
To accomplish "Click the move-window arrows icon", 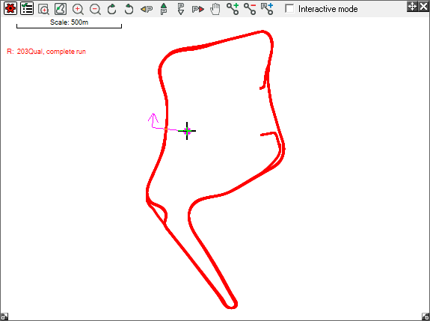I will (x=412, y=6).
